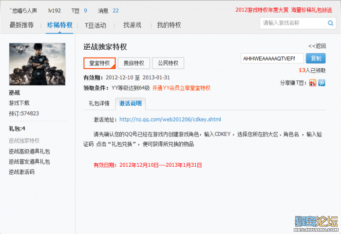Open 逆战高级道具礼包 in sidebar

[x=29, y=151]
